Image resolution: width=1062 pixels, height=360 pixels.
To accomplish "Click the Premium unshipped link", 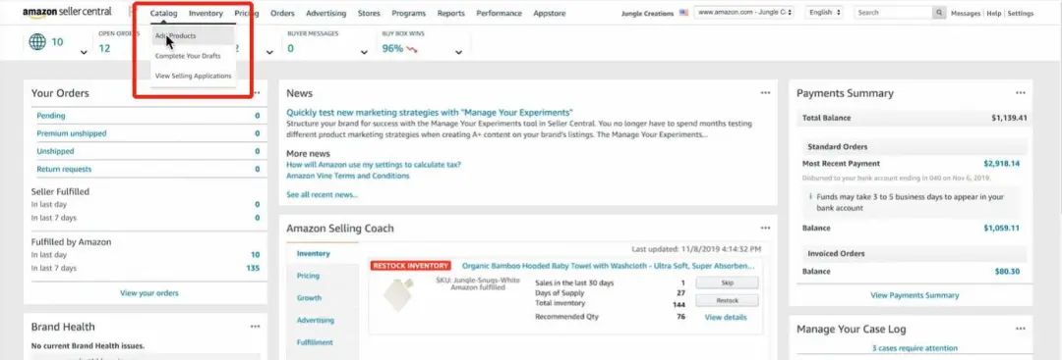I will tap(71, 133).
